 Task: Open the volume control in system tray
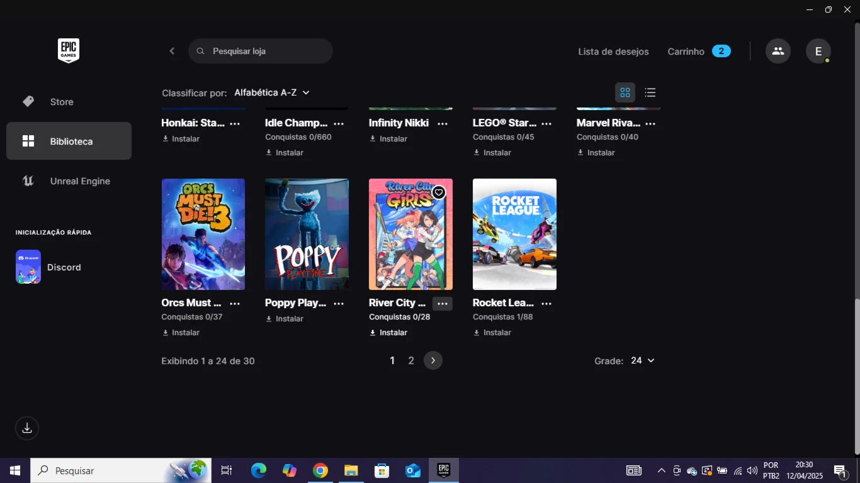coord(752,470)
